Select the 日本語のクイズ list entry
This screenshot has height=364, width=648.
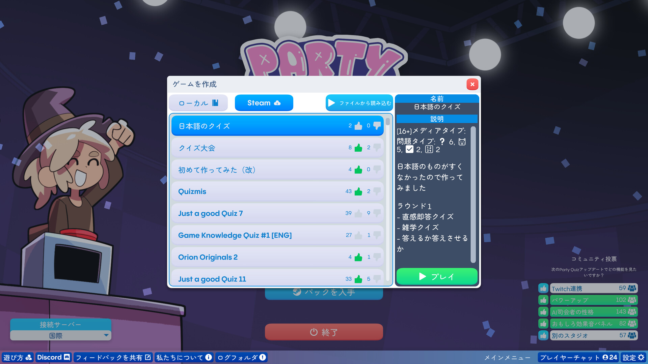click(x=277, y=126)
